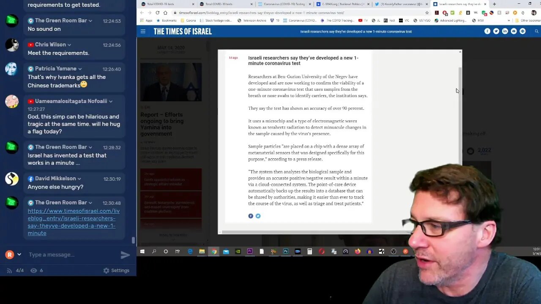Send the chat message with arrow icon
Image resolution: width=541 pixels, height=304 pixels.
tap(126, 255)
